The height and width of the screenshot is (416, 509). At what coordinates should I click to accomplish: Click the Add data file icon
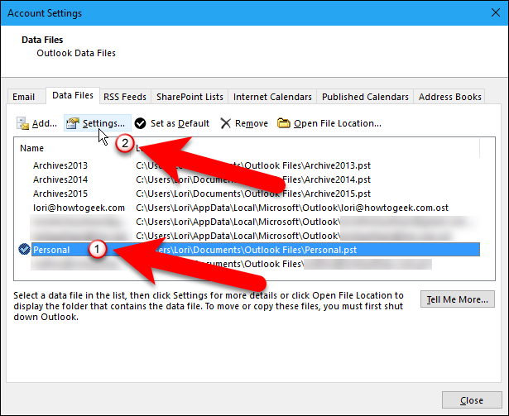(22, 123)
